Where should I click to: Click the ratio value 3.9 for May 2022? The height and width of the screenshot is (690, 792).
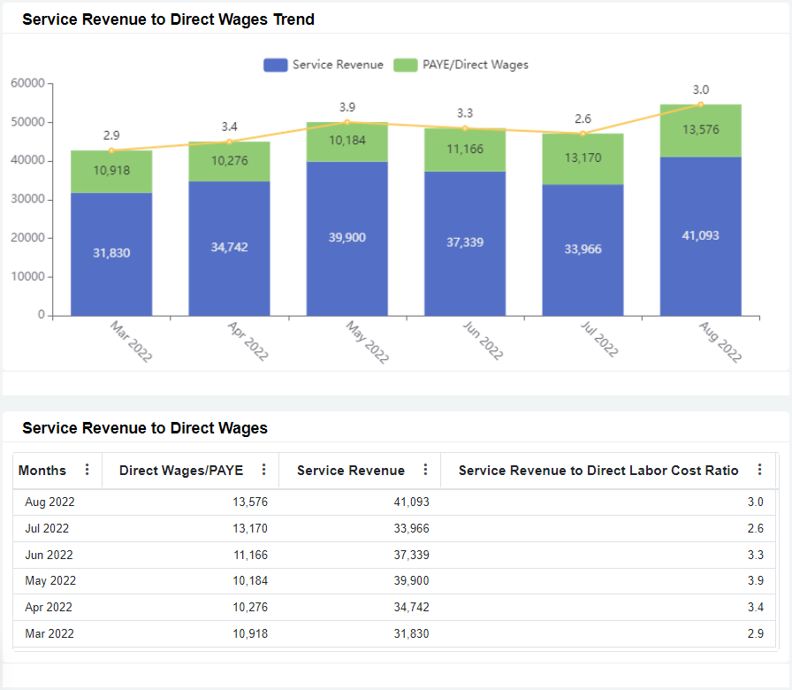click(755, 580)
